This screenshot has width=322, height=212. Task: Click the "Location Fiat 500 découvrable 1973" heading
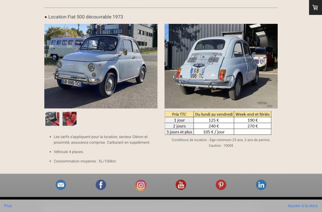[x=86, y=17]
